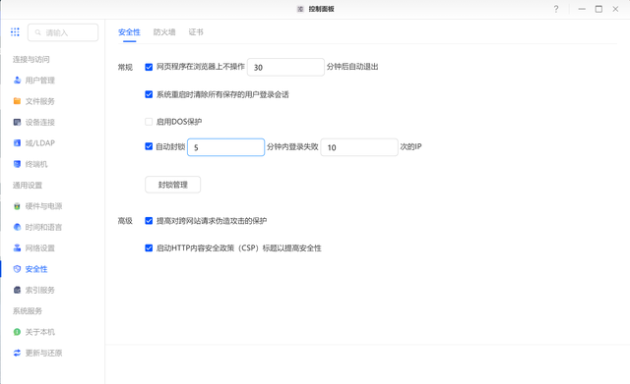The width and height of the screenshot is (630, 384).
Task: Click the 分钟内登录失败 text
Action: click(292, 146)
